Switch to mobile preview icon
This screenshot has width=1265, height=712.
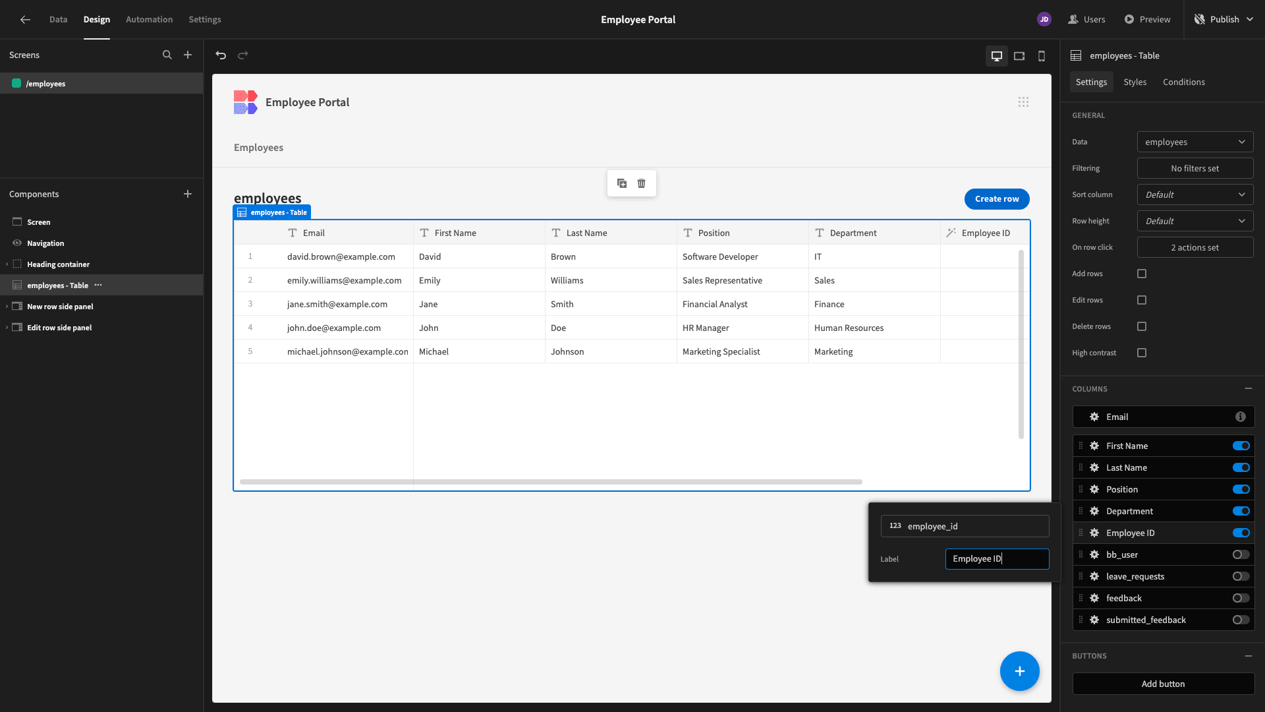pos(1042,56)
